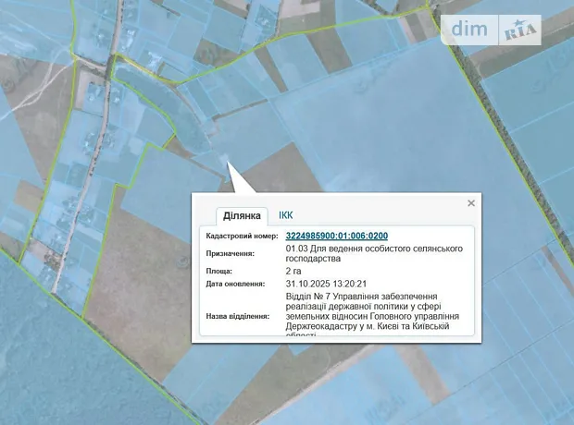This screenshot has height=425, width=574.
Task: Click the RIA logo badge
Action: pyautogui.click(x=520, y=30)
